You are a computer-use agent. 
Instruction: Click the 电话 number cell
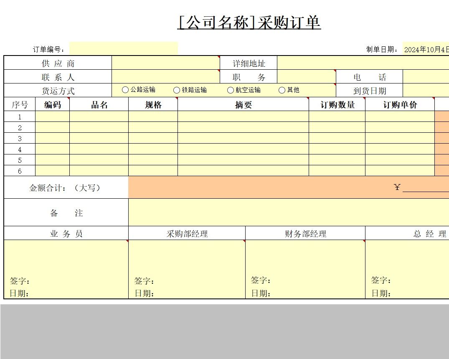(x=426, y=76)
